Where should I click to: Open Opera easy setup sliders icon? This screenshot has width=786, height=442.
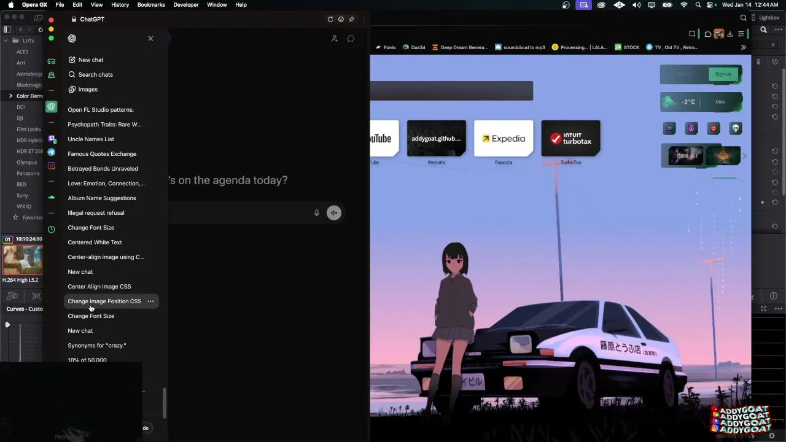click(x=741, y=34)
